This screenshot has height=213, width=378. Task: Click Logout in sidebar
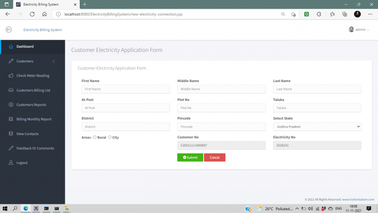point(33,162)
